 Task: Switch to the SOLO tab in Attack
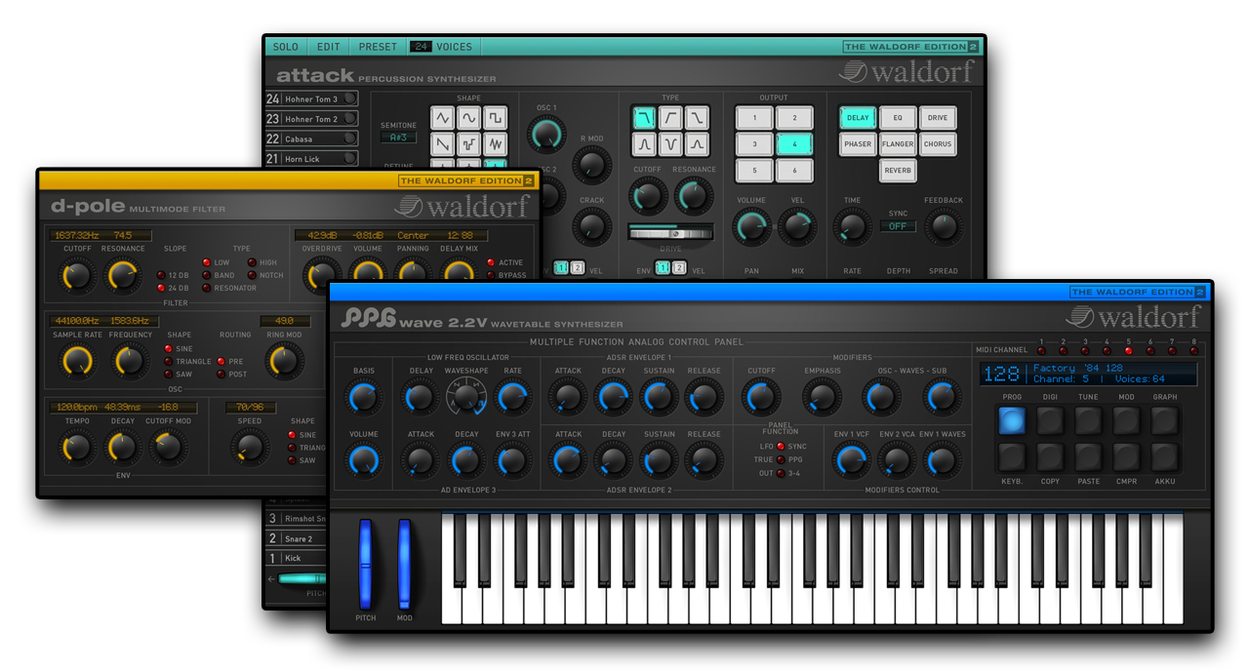[286, 47]
